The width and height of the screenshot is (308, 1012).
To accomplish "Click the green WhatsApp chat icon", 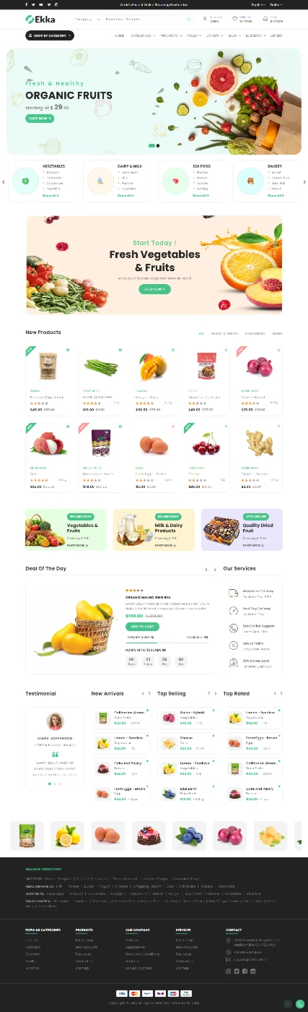I will pyautogui.click(x=299, y=1004).
